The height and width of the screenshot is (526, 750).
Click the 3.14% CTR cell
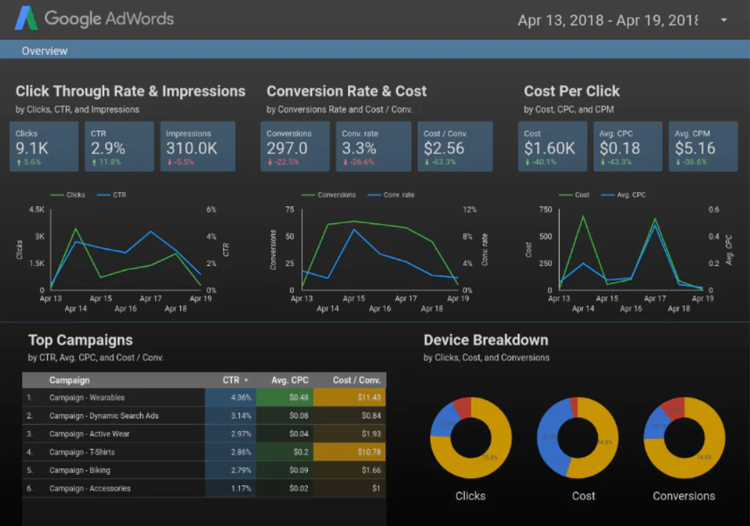pyautogui.click(x=231, y=415)
